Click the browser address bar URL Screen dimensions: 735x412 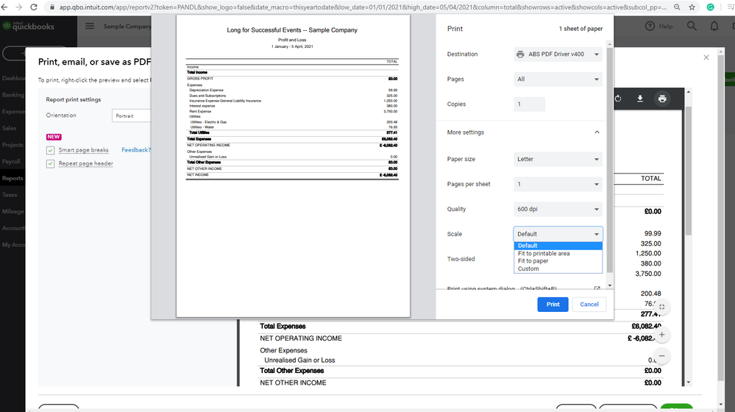click(363, 7)
